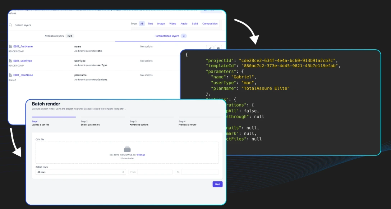Toggle the All type filter
Image resolution: width=391 pixels, height=209 pixels.
click(x=142, y=23)
